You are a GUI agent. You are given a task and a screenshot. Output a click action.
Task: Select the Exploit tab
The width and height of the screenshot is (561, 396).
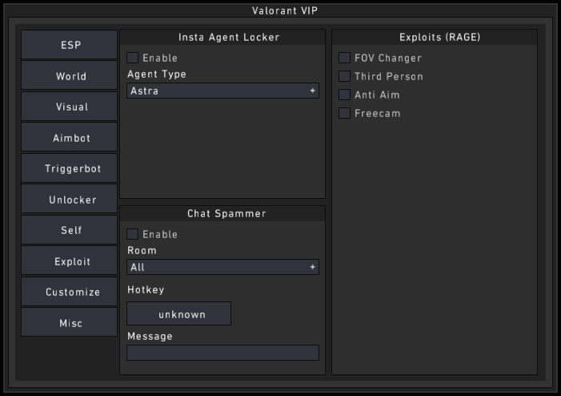click(x=70, y=261)
